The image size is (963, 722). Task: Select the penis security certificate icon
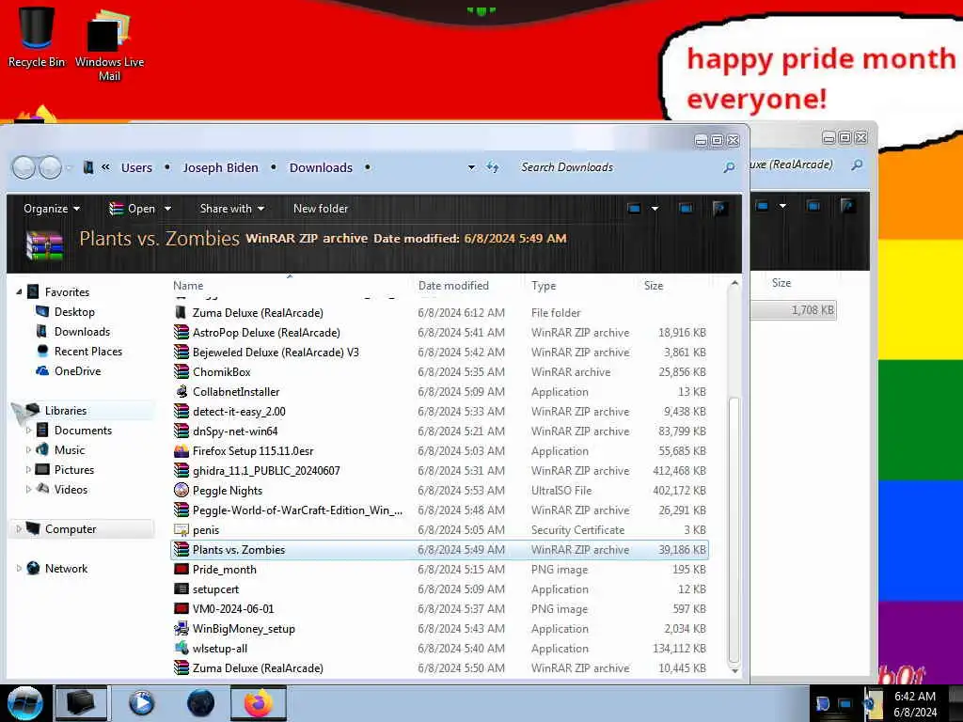click(182, 530)
